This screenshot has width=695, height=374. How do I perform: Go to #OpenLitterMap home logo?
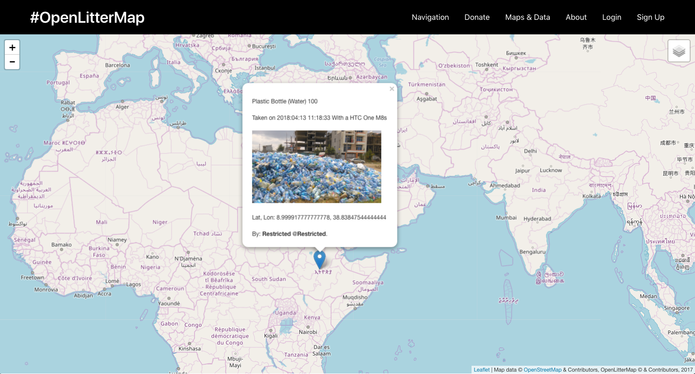click(x=87, y=17)
